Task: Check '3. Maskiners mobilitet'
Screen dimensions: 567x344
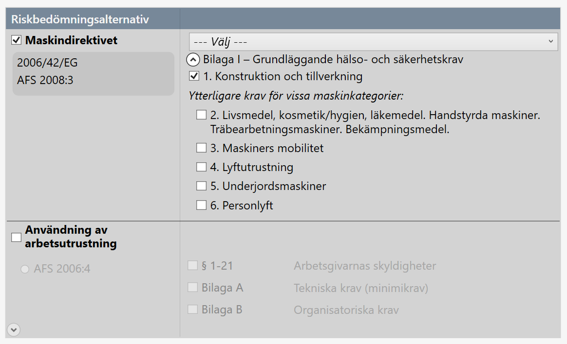Action: pos(201,148)
